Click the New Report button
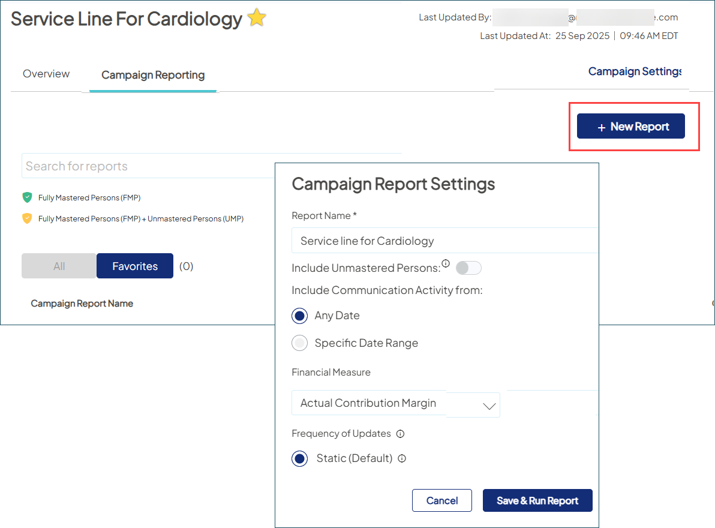The image size is (715, 528). click(630, 126)
